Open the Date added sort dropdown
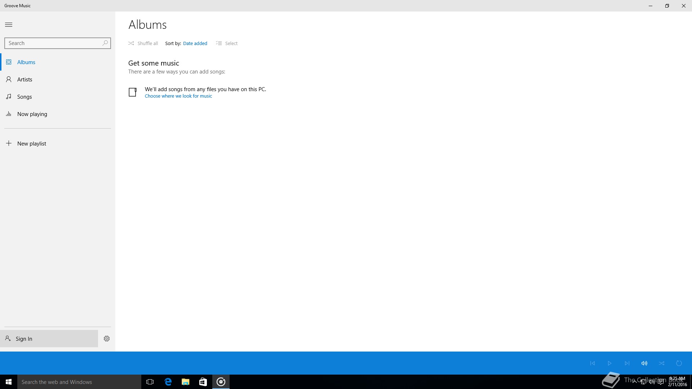The width and height of the screenshot is (692, 389). (195, 43)
